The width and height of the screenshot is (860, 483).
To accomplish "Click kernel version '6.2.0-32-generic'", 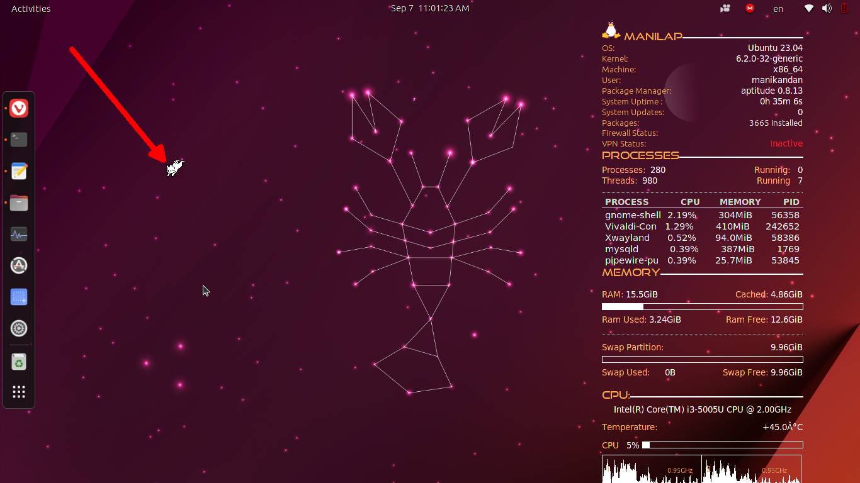I will click(x=769, y=58).
